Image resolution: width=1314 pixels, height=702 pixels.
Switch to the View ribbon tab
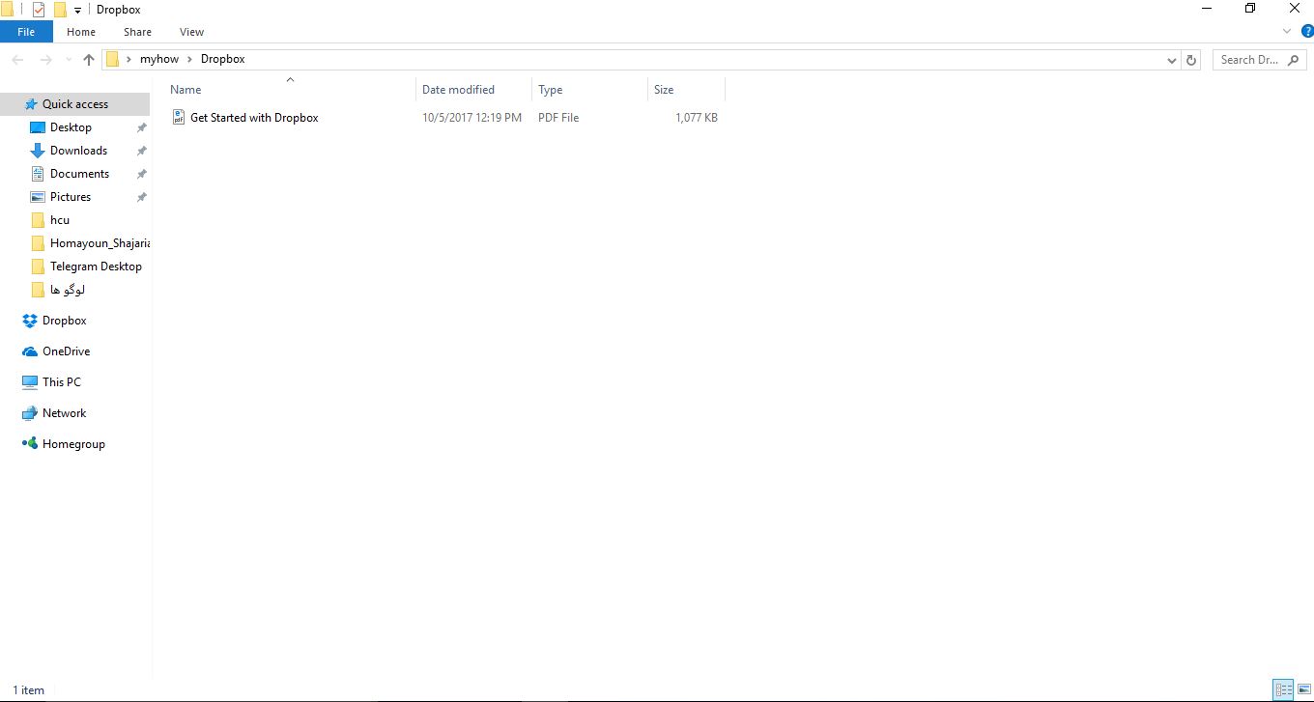191,32
